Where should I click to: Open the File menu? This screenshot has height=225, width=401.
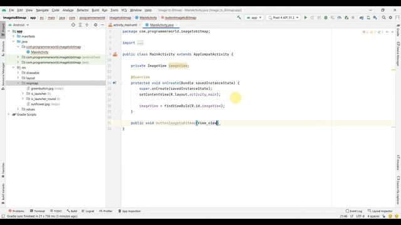pyautogui.click(x=11, y=10)
